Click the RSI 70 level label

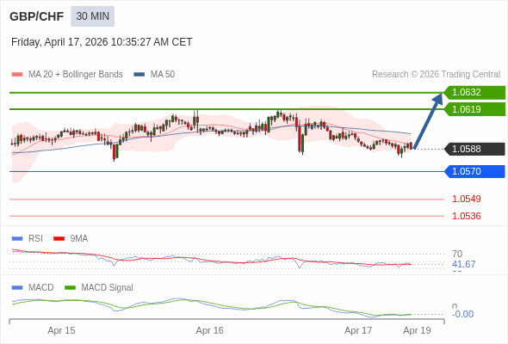click(457, 254)
